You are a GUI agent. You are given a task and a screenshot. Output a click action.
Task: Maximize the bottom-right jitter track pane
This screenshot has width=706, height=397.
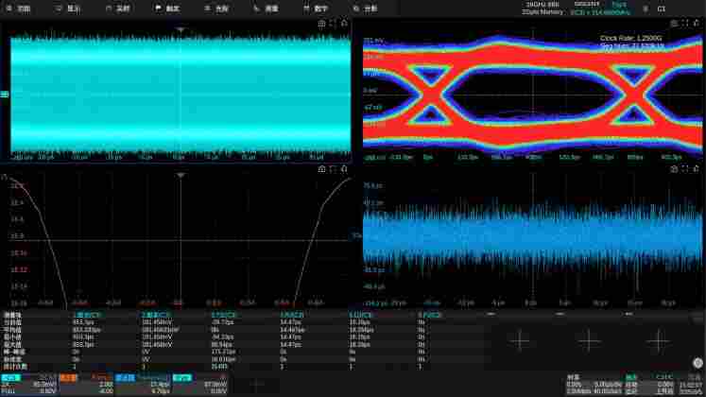click(x=685, y=168)
